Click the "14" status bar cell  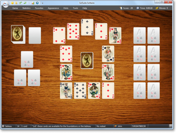click(18, 126)
